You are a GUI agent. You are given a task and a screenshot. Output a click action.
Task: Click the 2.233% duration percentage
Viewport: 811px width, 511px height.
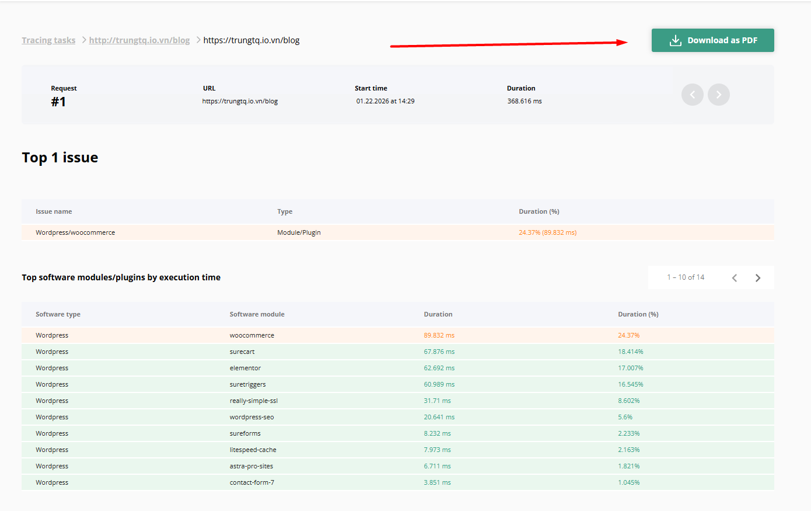(629, 433)
